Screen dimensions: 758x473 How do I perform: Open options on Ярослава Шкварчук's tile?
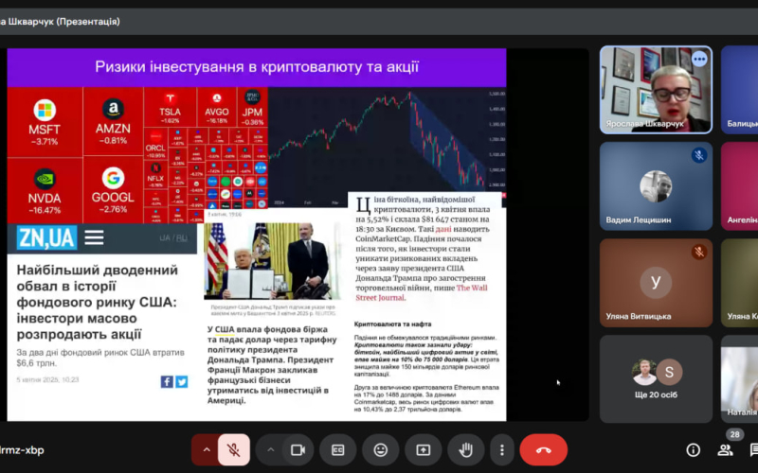click(x=699, y=60)
